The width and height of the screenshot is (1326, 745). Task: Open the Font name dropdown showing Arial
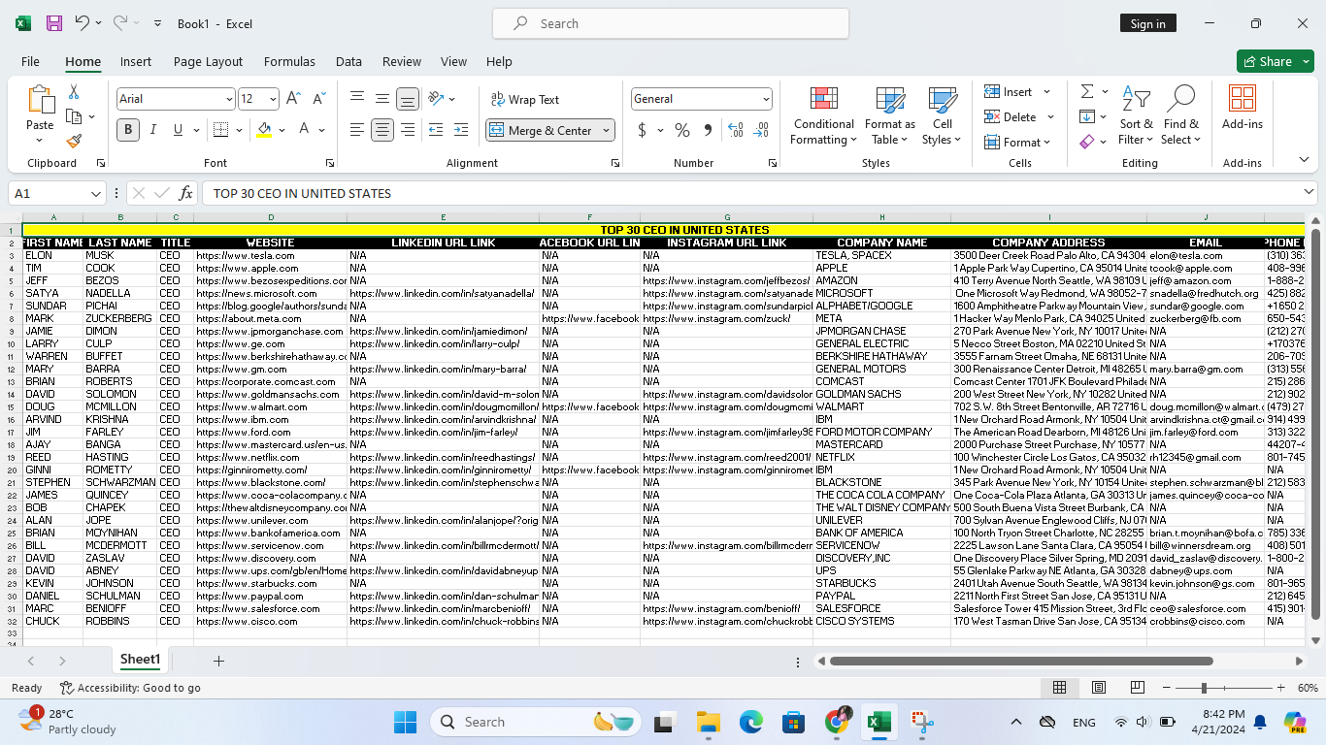point(229,99)
